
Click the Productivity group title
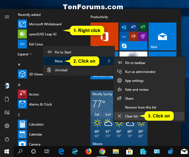pyautogui.click(x=99, y=17)
